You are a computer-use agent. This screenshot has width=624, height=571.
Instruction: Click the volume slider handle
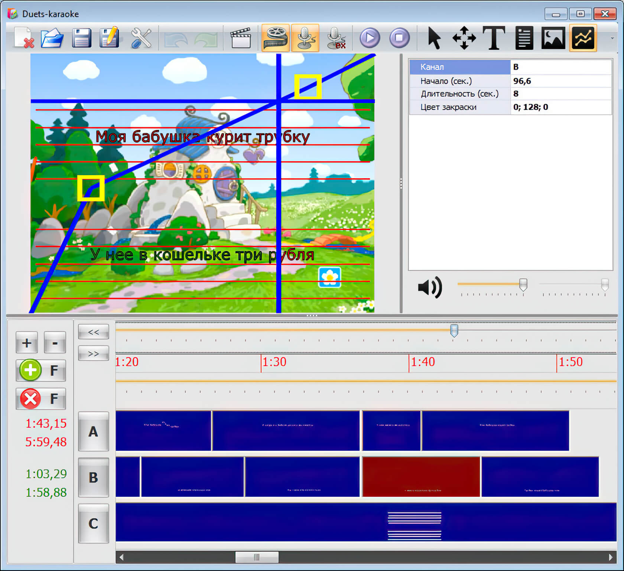pos(523,285)
